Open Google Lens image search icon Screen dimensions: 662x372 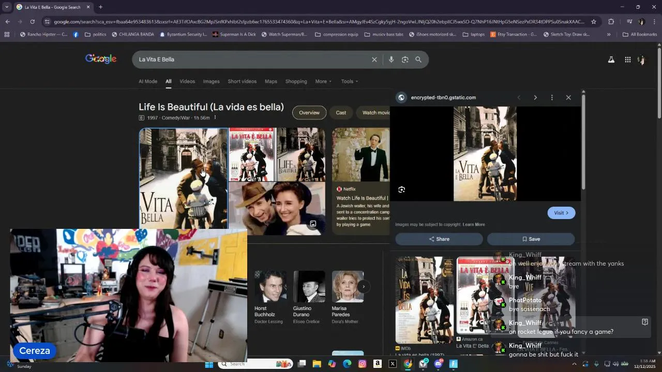[405, 59]
